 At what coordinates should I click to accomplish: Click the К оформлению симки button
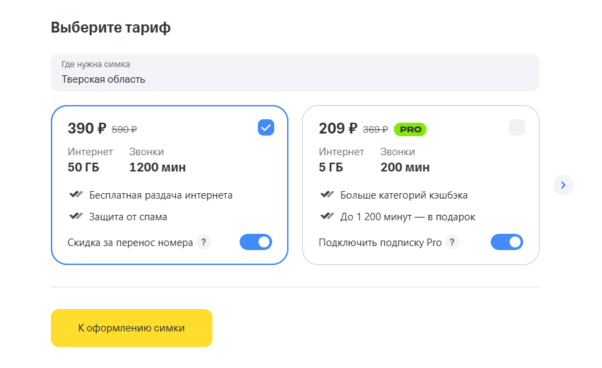131,328
